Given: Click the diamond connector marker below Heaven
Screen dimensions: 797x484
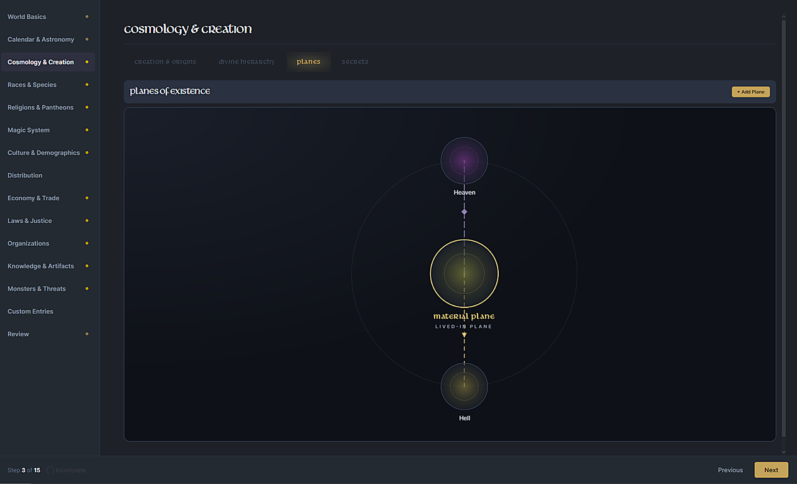Looking at the screenshot, I should (x=465, y=212).
